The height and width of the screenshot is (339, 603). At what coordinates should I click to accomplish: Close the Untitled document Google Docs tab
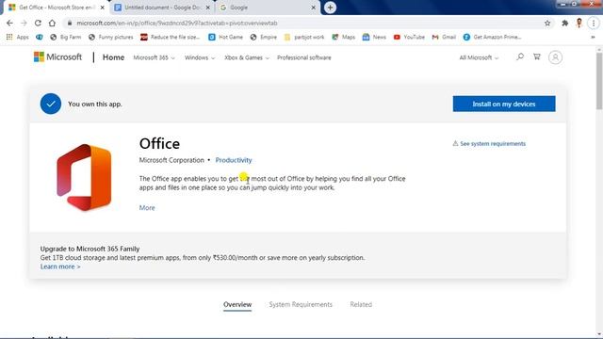click(208, 8)
